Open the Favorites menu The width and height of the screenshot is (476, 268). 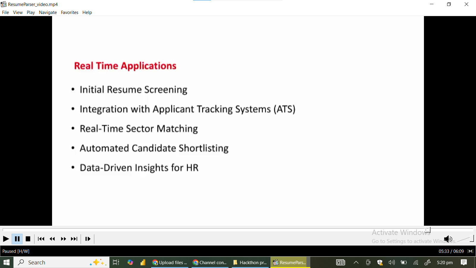(70, 13)
